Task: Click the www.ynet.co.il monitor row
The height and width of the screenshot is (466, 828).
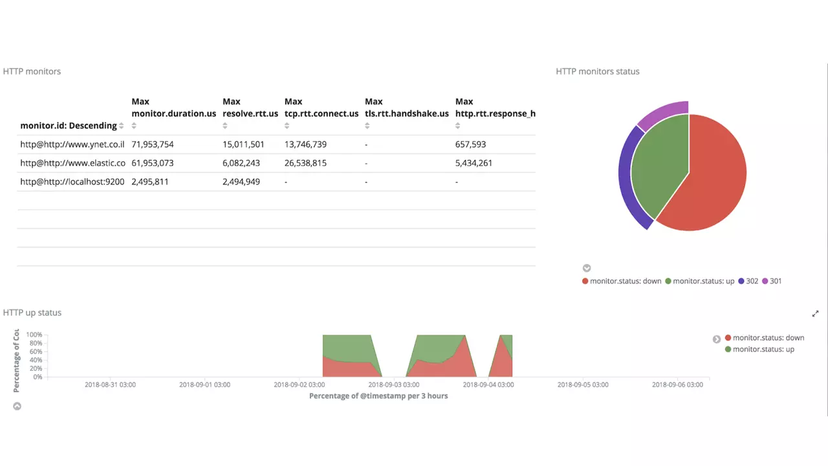Action: (72, 144)
